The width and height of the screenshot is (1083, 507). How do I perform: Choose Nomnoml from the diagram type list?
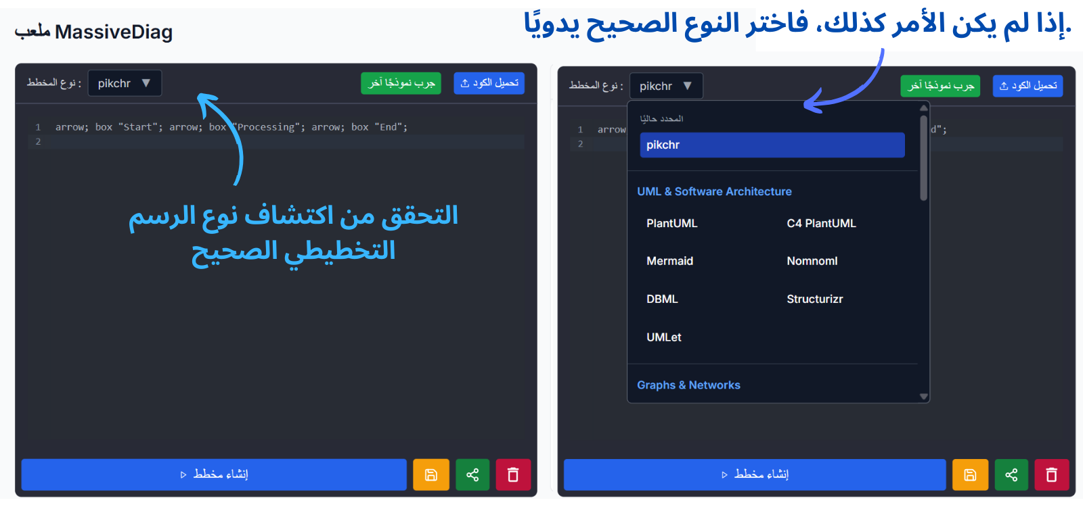[812, 261]
